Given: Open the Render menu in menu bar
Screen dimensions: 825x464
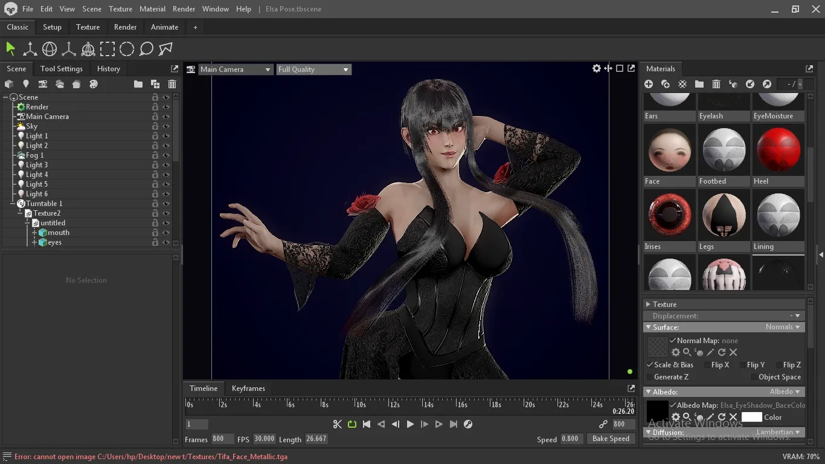Looking at the screenshot, I should pos(184,9).
